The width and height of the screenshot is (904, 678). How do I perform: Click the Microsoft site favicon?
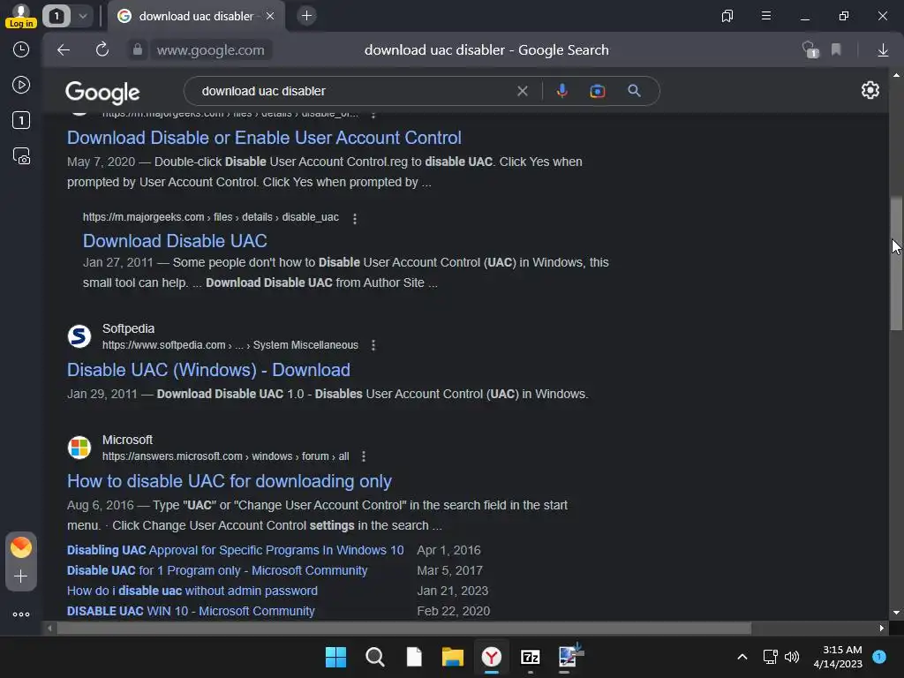pyautogui.click(x=79, y=448)
